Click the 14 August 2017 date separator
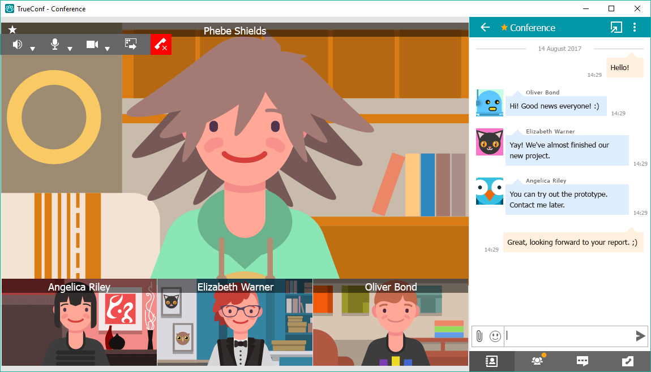Screen dimensions: 651x372 coord(559,49)
